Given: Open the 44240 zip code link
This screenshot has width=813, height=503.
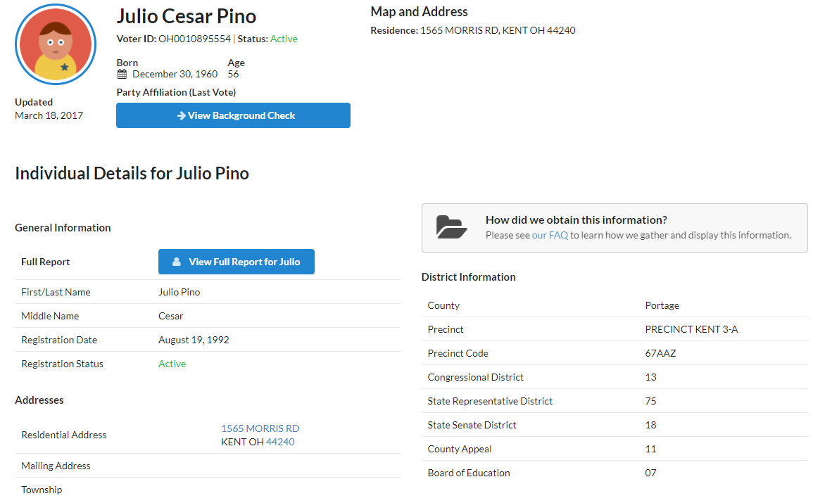Looking at the screenshot, I should (280, 442).
